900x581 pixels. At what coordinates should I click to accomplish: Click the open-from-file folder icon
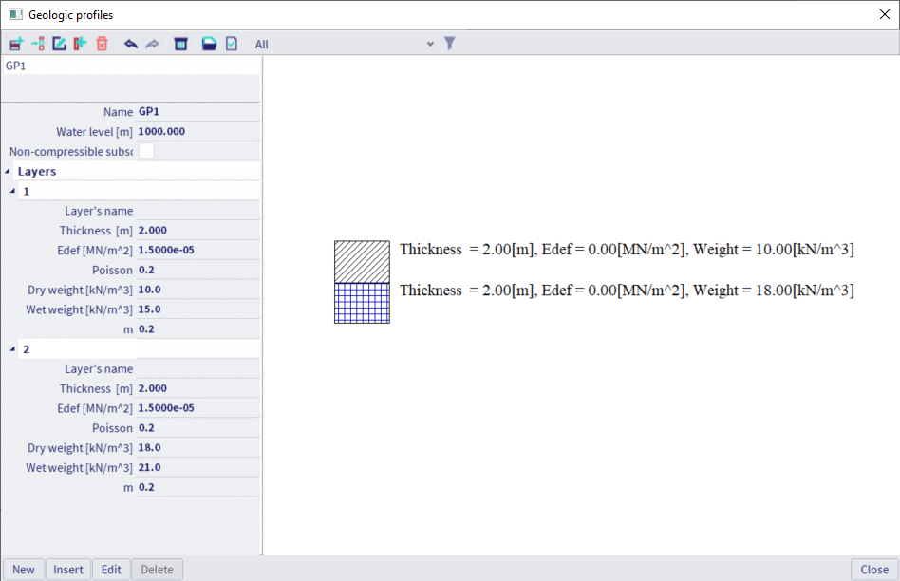tap(209, 44)
